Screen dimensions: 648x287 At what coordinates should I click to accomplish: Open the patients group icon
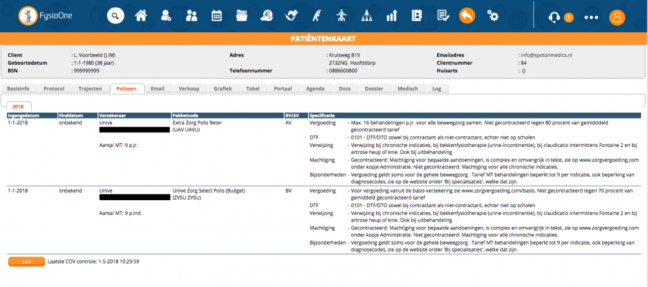[191, 16]
